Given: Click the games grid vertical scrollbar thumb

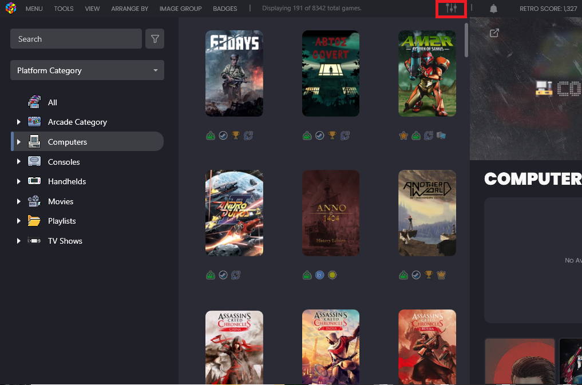Looking at the screenshot, I should coord(466,41).
